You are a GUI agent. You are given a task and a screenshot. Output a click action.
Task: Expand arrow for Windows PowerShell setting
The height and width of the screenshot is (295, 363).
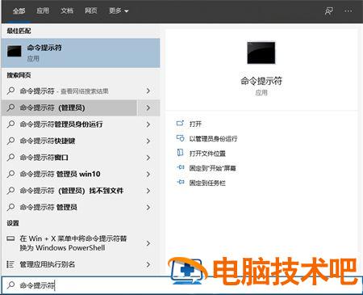148,243
